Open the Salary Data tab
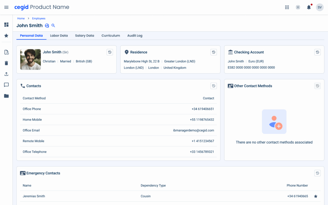The height and width of the screenshot is (205, 328). tap(85, 36)
